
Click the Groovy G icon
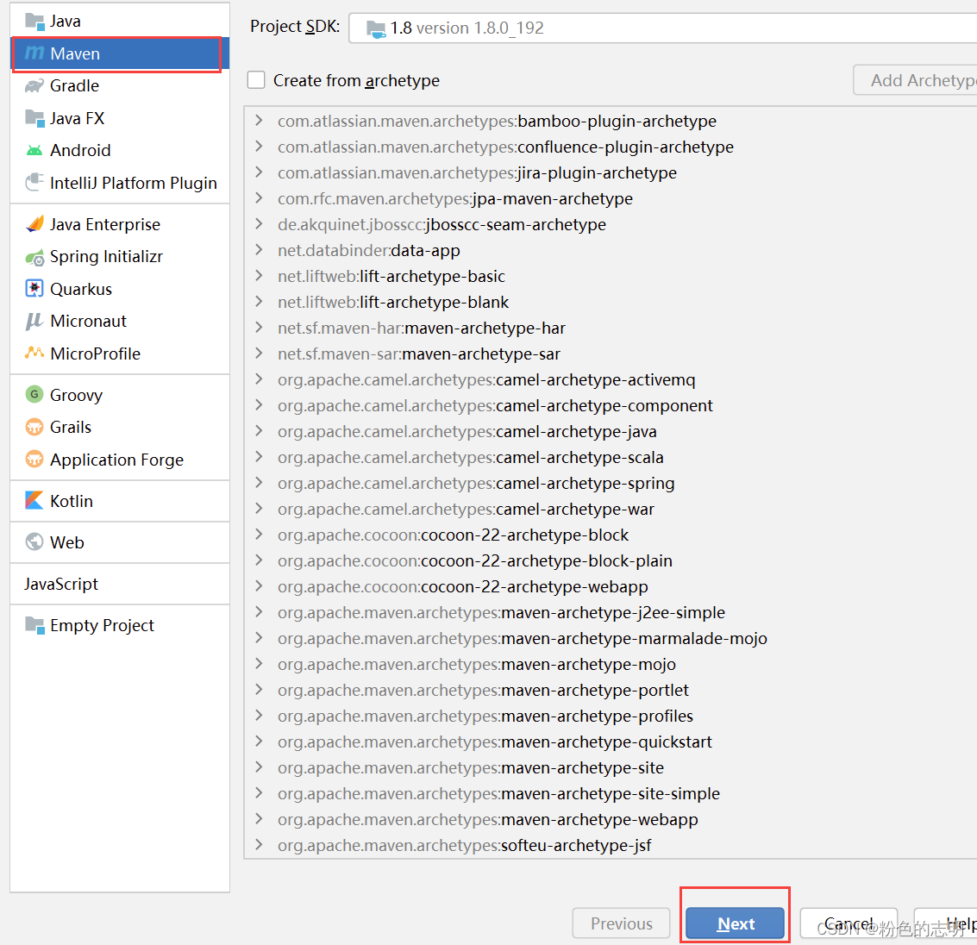(x=34, y=395)
